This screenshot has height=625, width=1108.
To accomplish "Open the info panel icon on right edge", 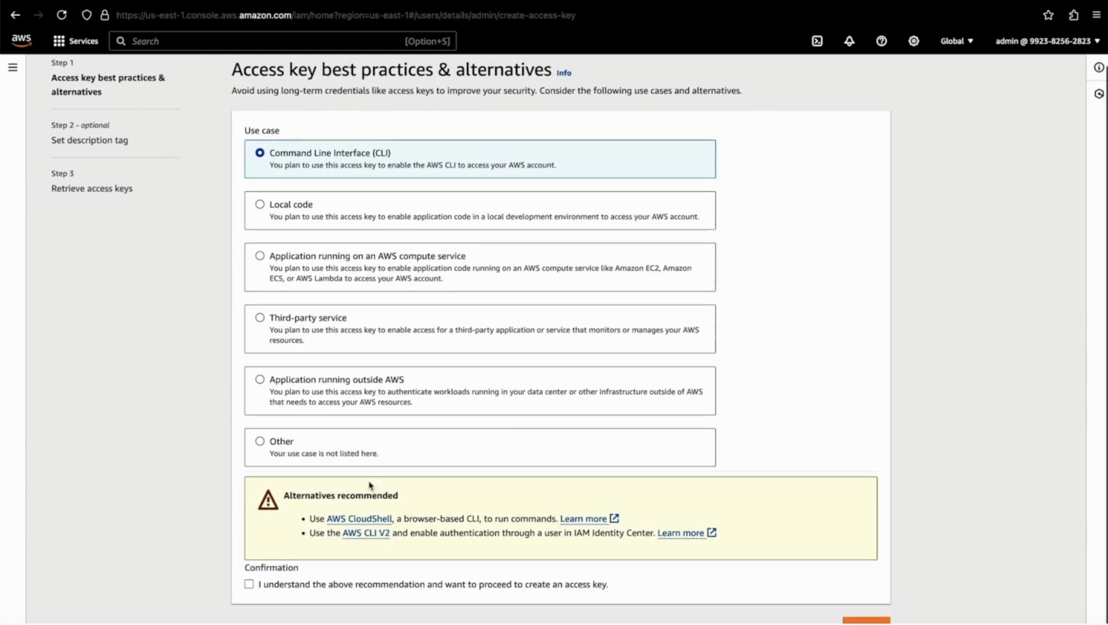I will [x=1098, y=68].
